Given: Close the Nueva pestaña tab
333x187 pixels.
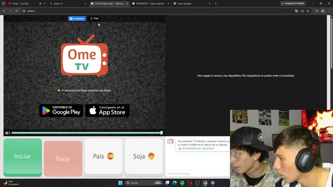Looking at the screenshot, I should [x=209, y=4].
